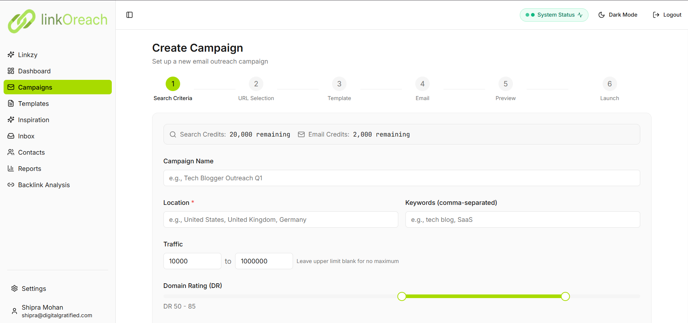Screen dimensions: 688x323
Task: Click the Settings gear icon
Action: click(14, 288)
